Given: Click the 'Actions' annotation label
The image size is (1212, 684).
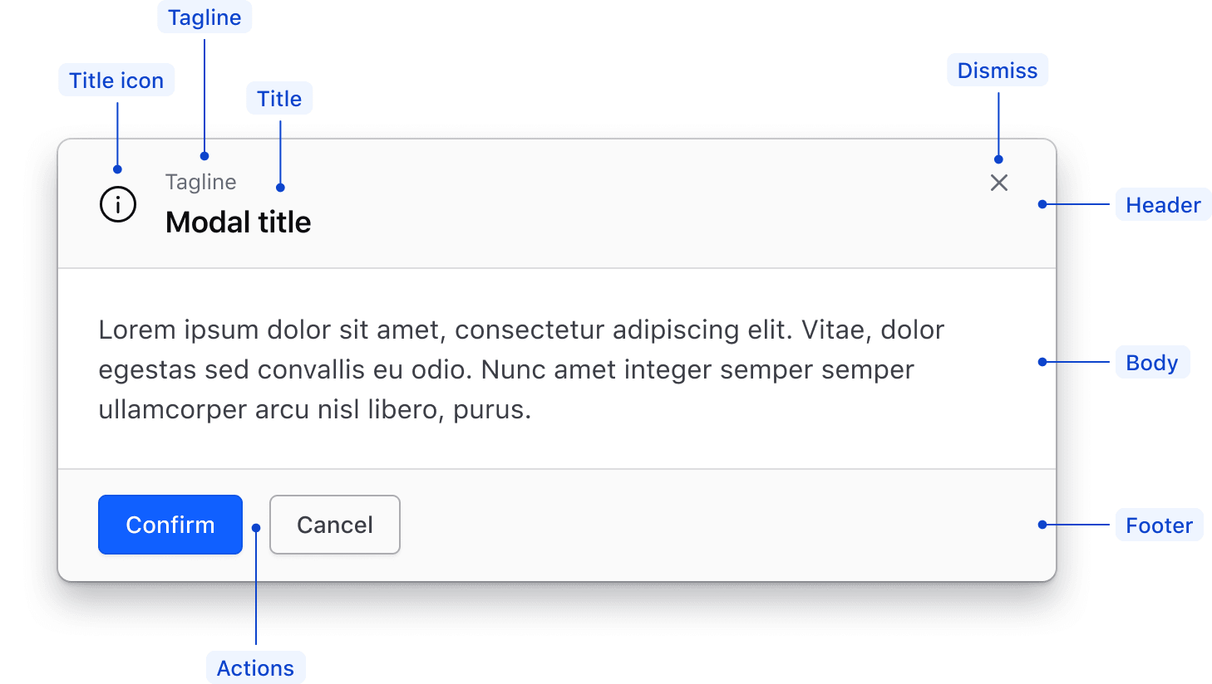Looking at the screenshot, I should coord(255,667).
